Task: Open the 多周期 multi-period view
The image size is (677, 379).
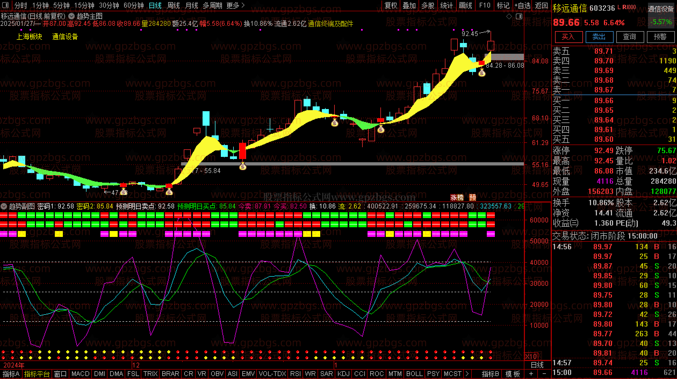Action: coord(212,5)
